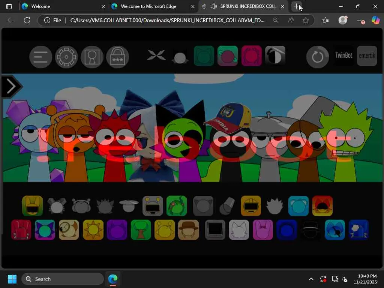Click the address bar URL
Screen dimensions: 384x288
point(168,20)
